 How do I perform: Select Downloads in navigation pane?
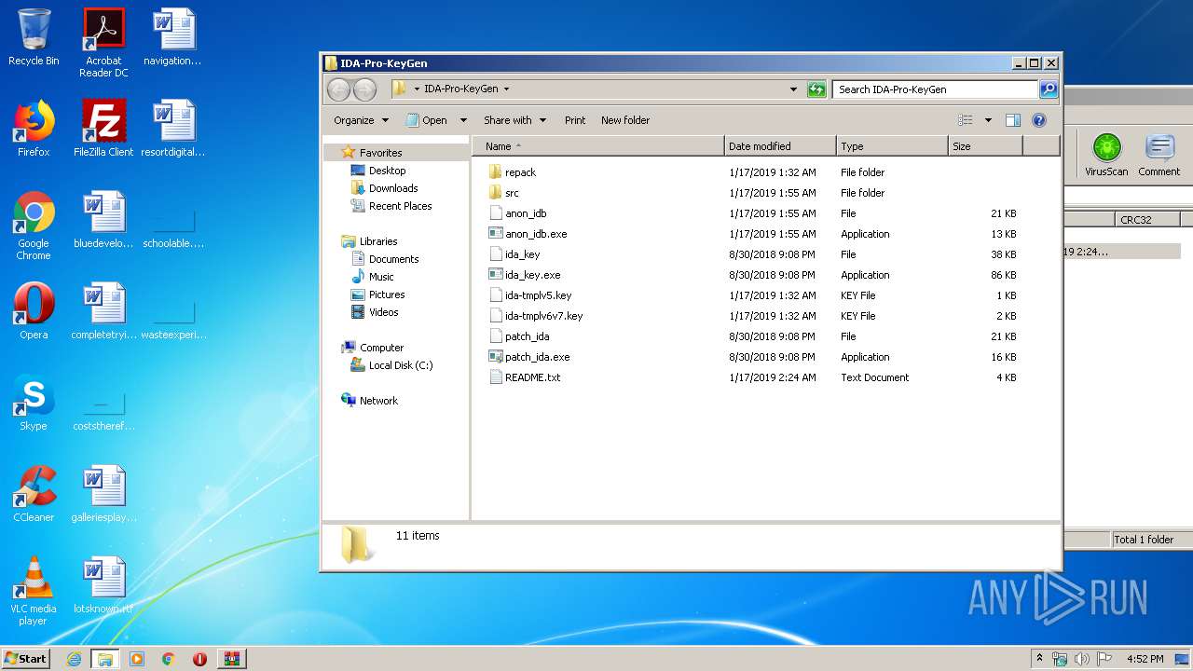[393, 188]
